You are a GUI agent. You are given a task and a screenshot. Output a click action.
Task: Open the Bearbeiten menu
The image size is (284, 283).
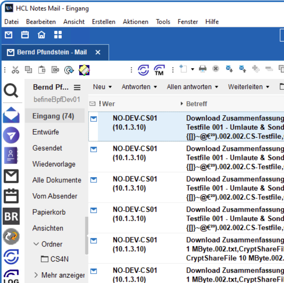click(x=41, y=22)
